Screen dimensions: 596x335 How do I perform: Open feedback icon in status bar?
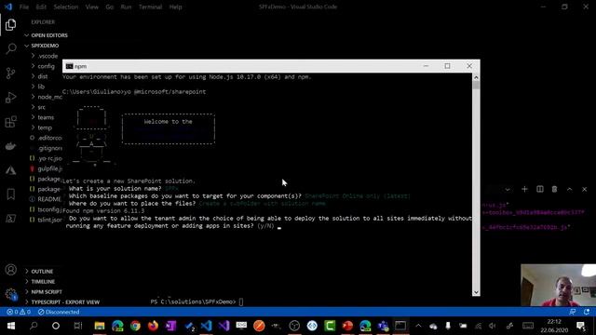pos(573,312)
